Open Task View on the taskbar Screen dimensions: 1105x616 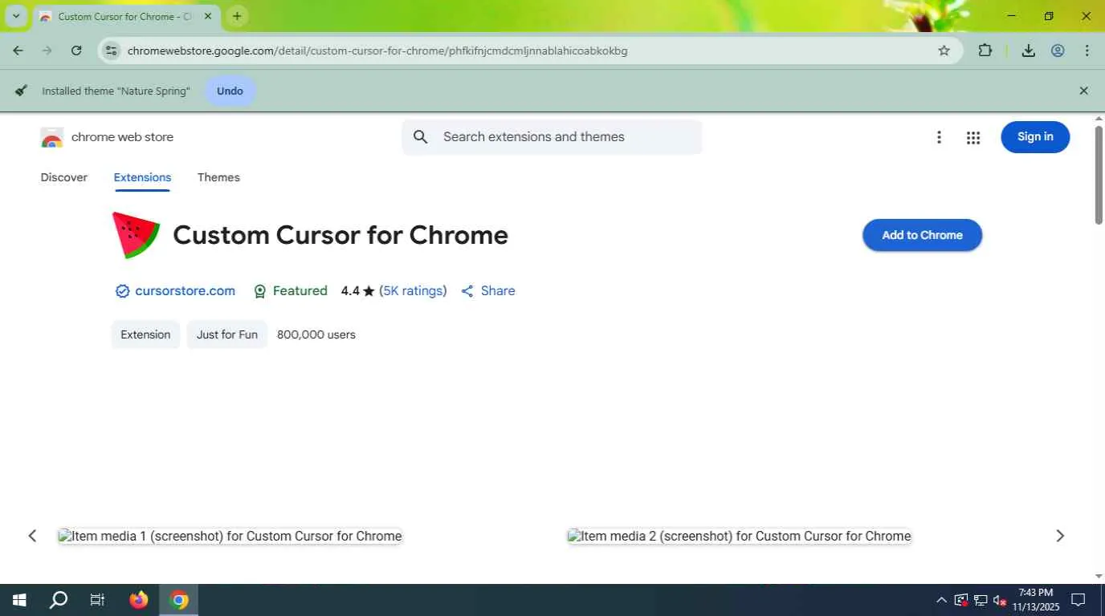(x=97, y=600)
